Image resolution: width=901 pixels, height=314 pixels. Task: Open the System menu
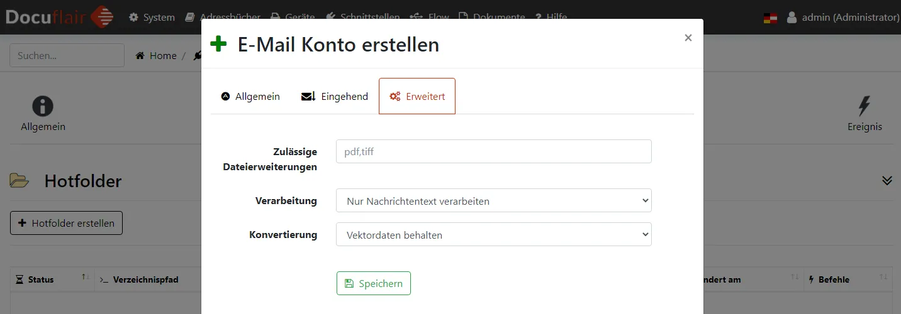click(x=152, y=18)
